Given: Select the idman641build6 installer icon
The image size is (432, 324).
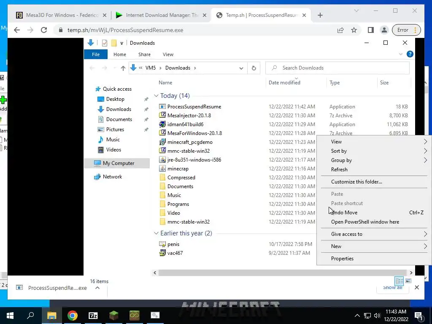Looking at the screenshot, I should click(162, 124).
